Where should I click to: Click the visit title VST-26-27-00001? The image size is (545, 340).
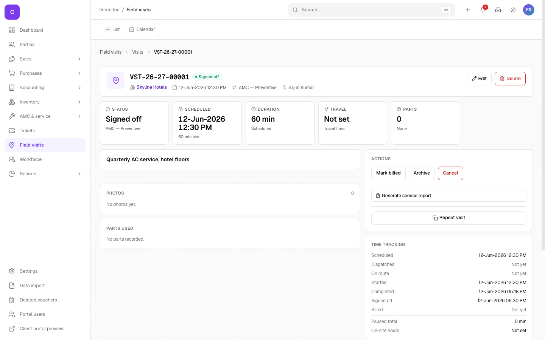tap(159, 77)
